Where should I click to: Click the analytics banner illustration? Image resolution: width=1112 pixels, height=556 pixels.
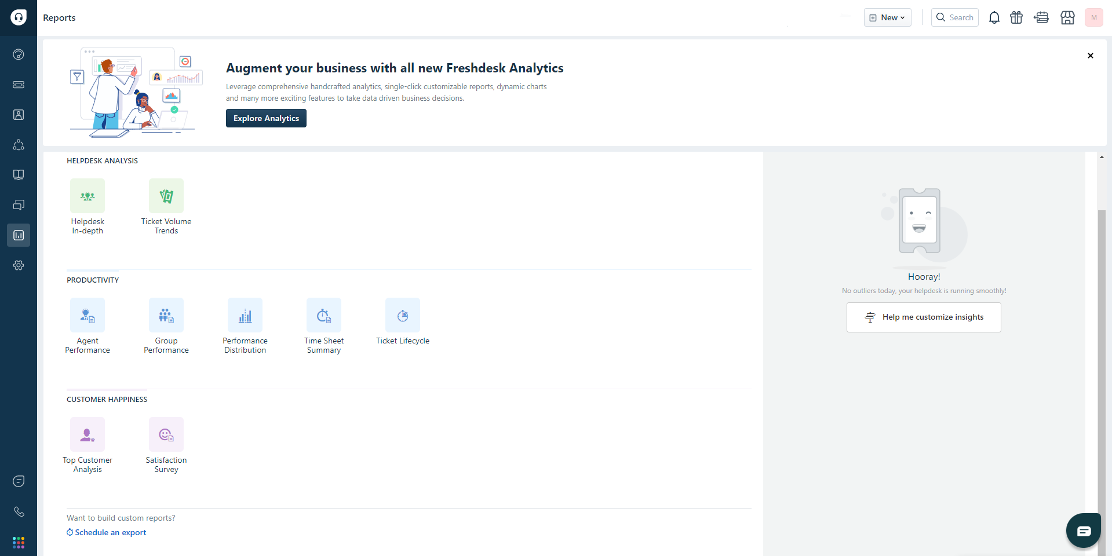pos(136,93)
